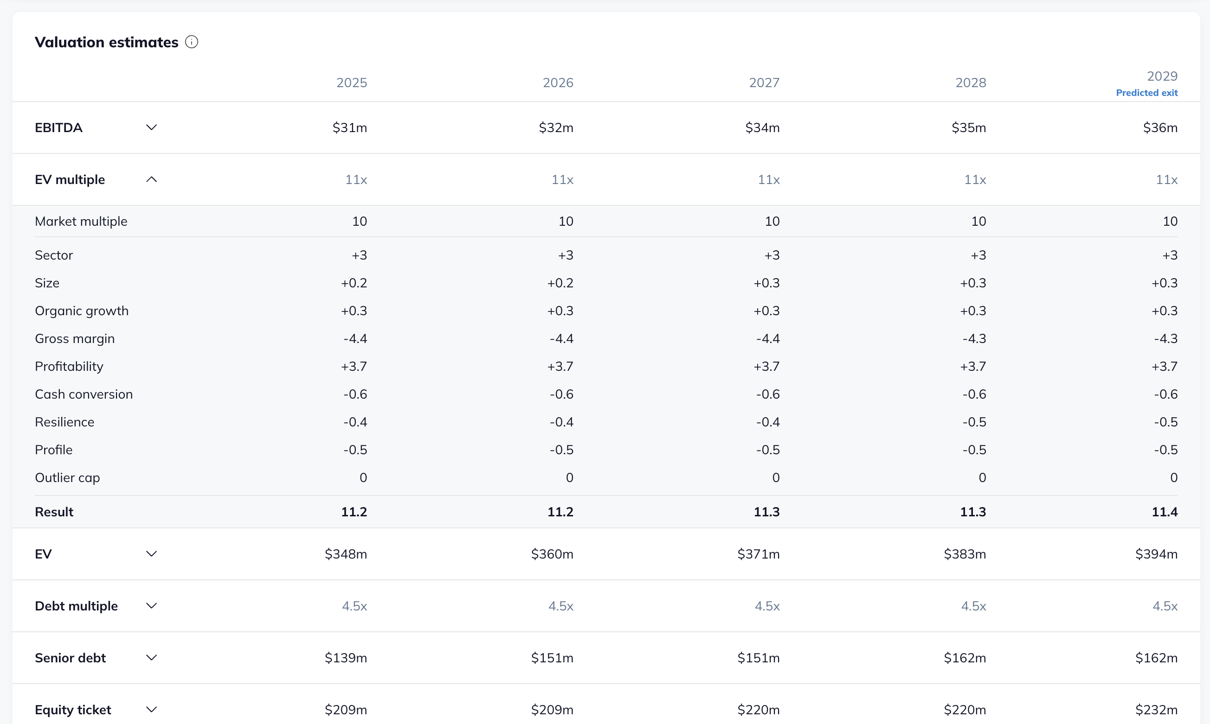Expand the Senior debt row

tap(151, 658)
